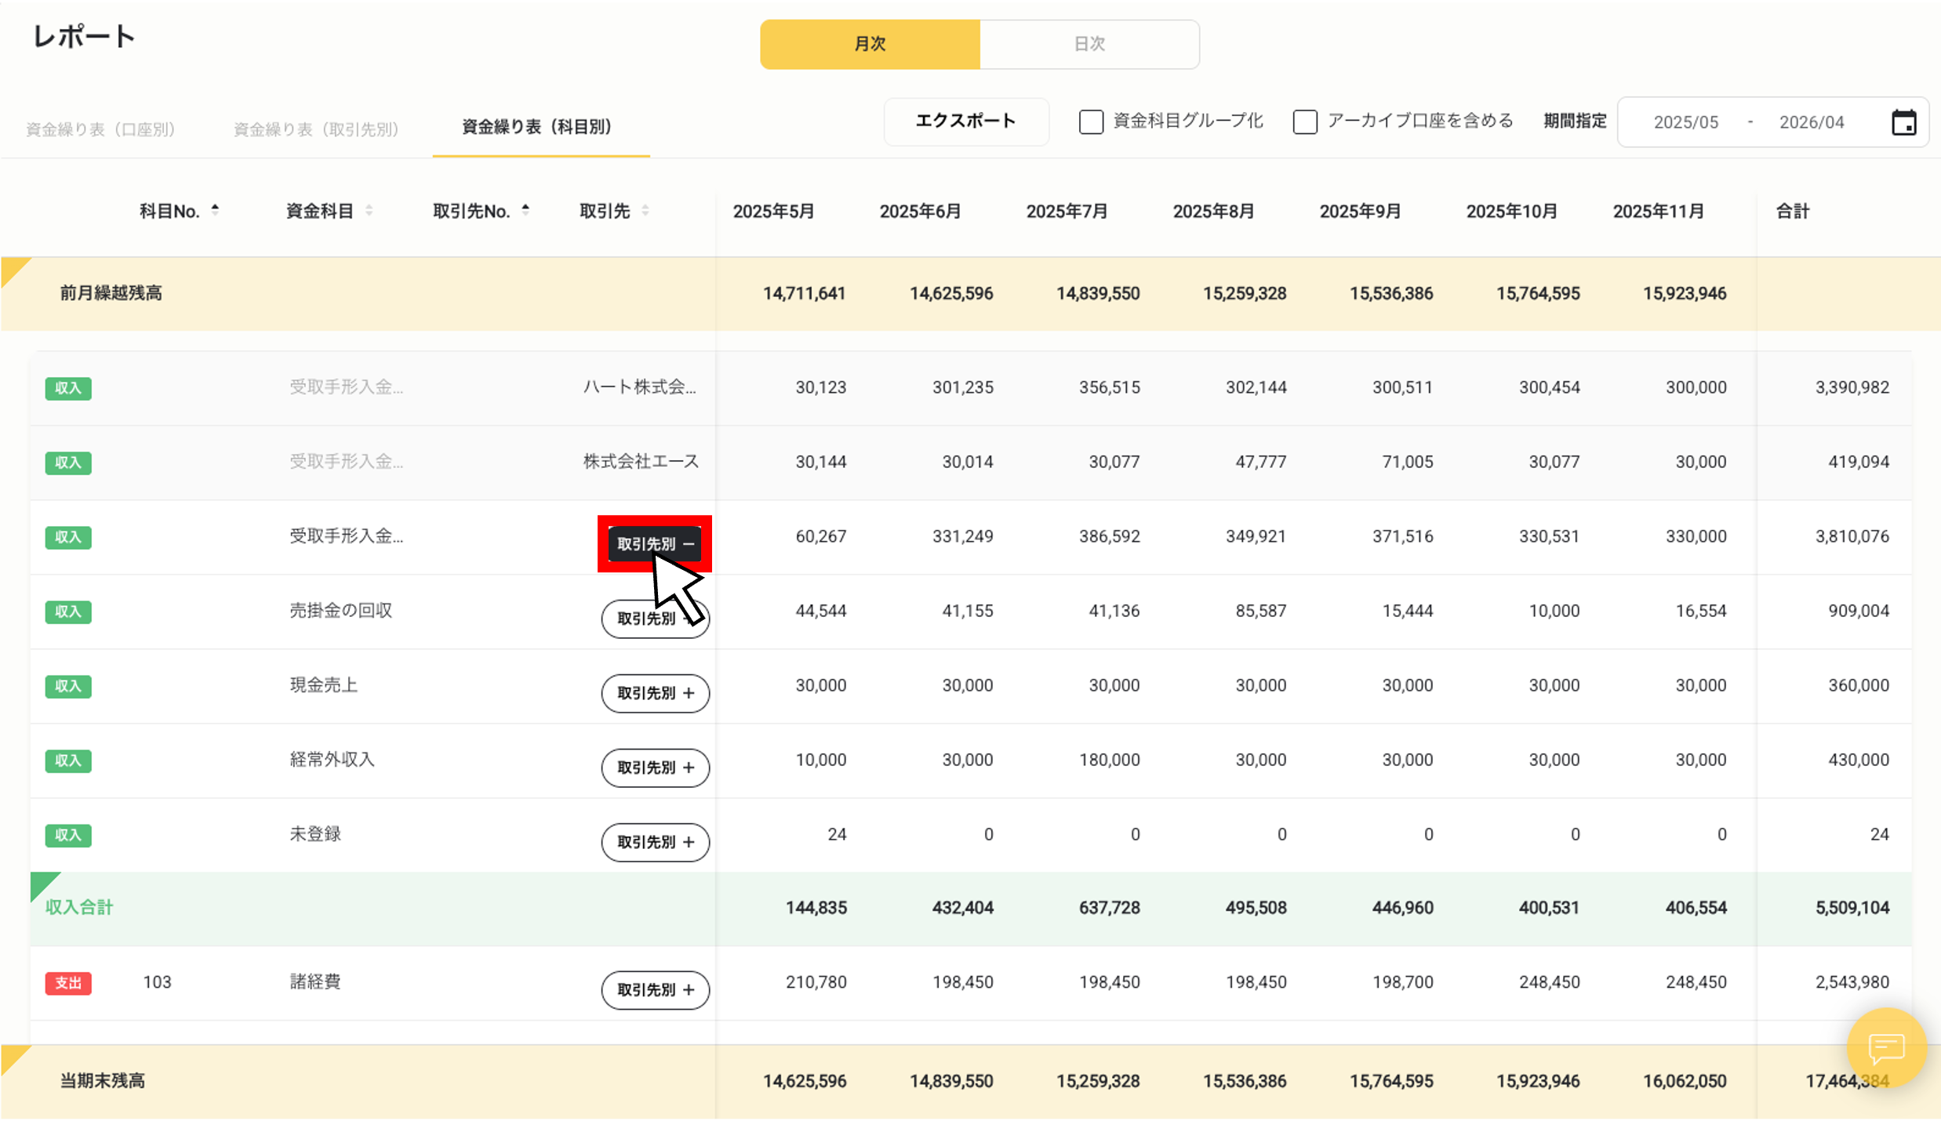Sort by 資金科目 column arrow
Viewport: 1941px width, 1121px height.
369,210
